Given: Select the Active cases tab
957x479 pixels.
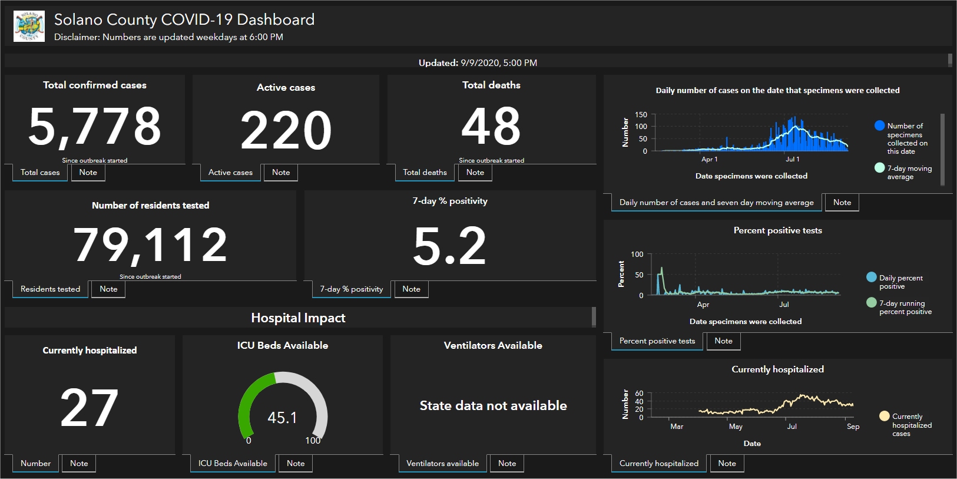Looking at the screenshot, I should [230, 173].
